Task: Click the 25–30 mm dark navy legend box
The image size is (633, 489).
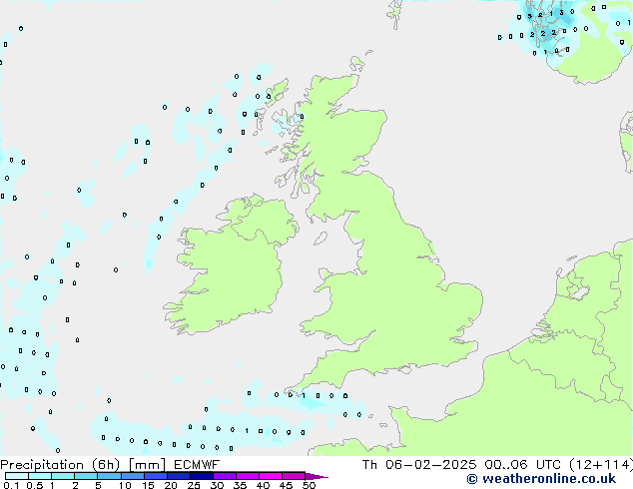Action: pos(202,476)
